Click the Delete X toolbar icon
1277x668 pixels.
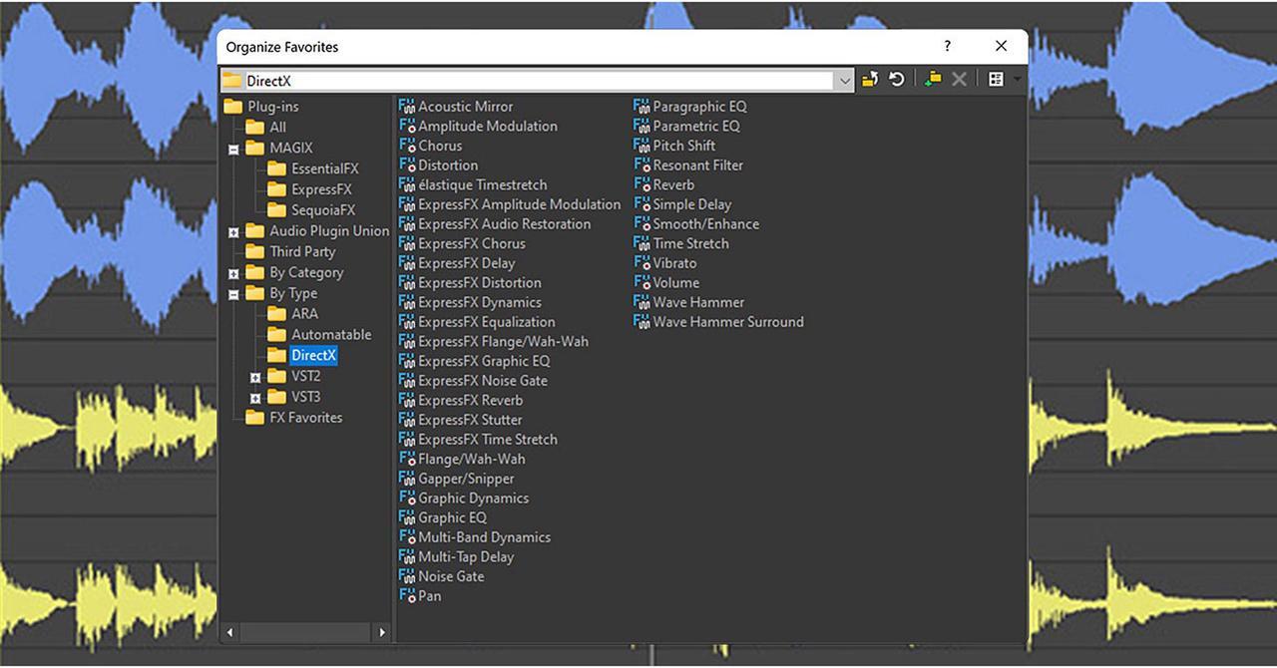click(960, 80)
